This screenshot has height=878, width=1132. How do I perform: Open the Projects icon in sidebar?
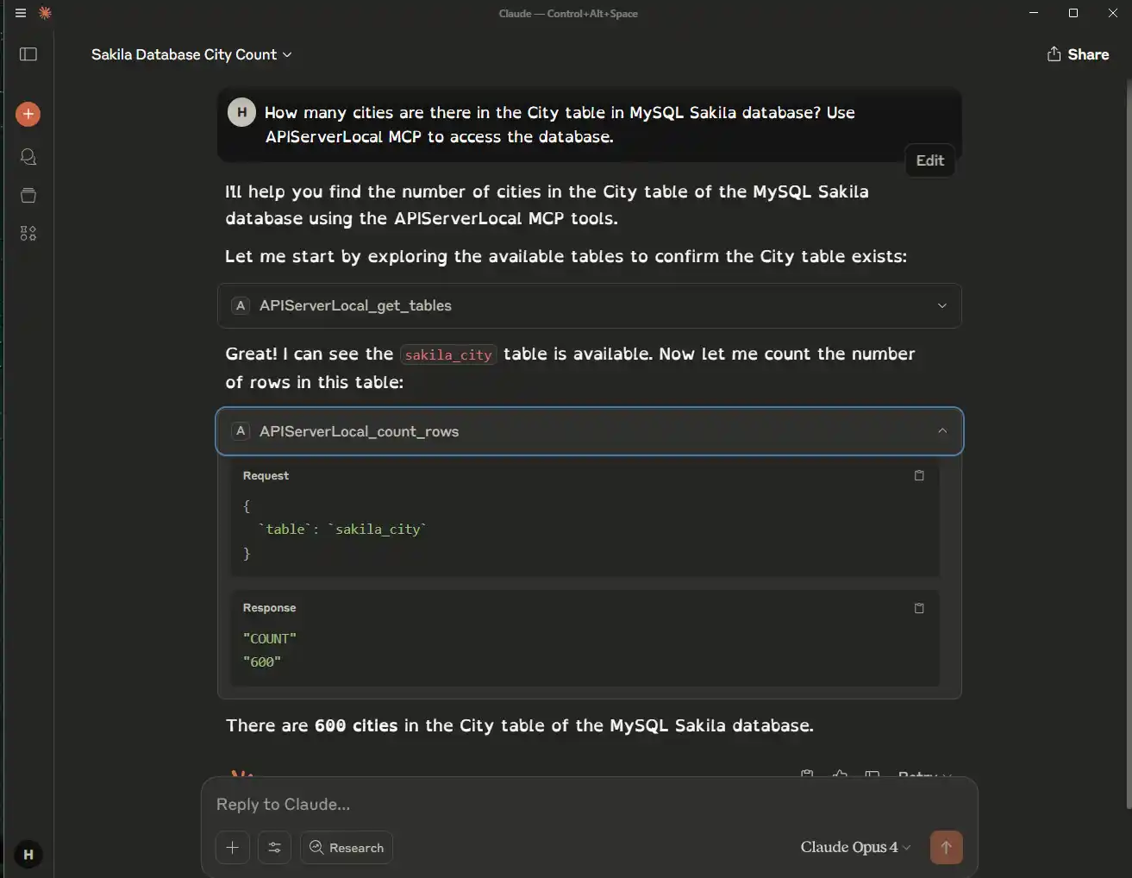tap(28, 195)
